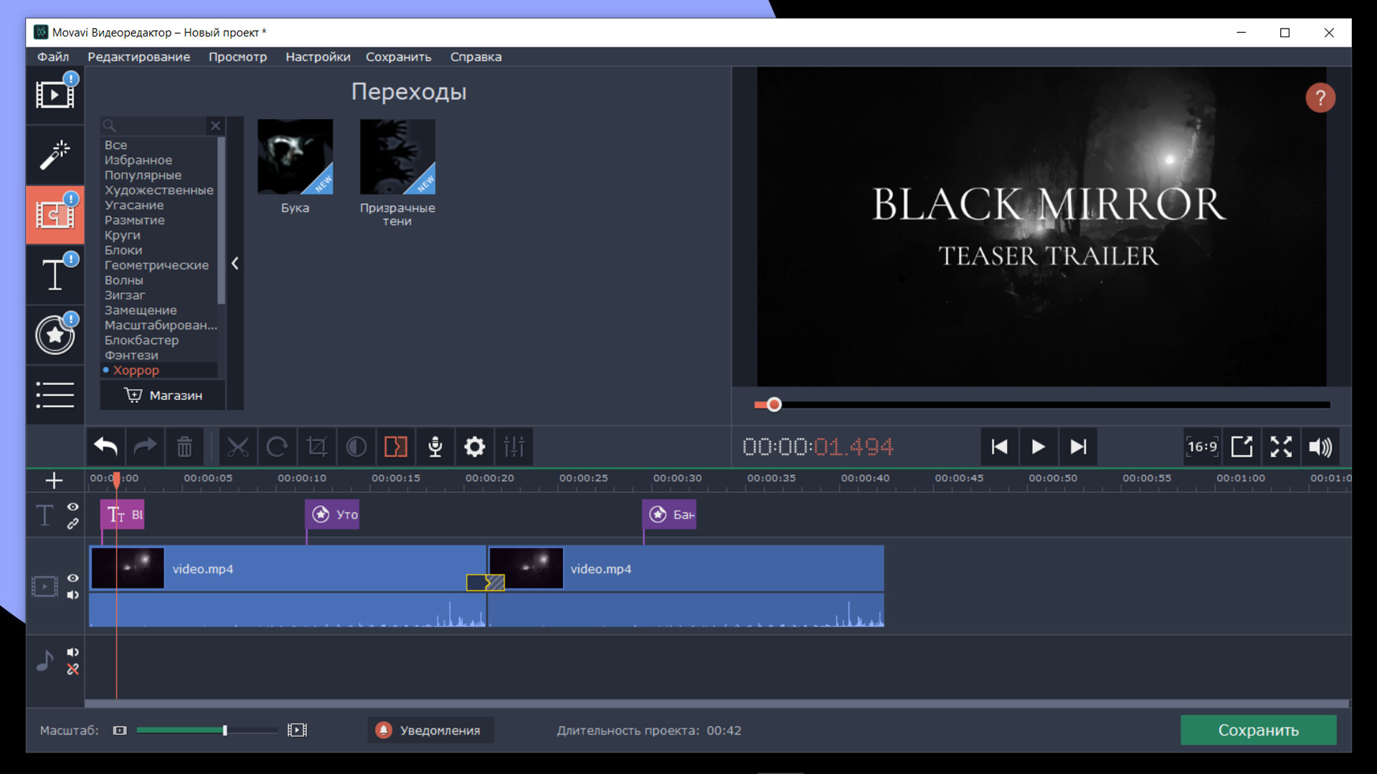This screenshot has height=774, width=1377.
Task: Toggle video track visibility eye
Action: [73, 578]
